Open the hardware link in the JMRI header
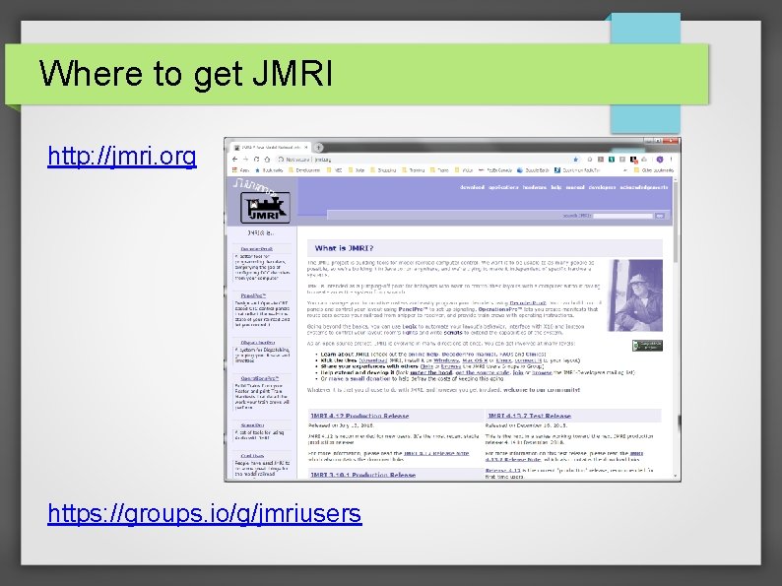This screenshot has width=782, height=586. pyautogui.click(x=534, y=187)
